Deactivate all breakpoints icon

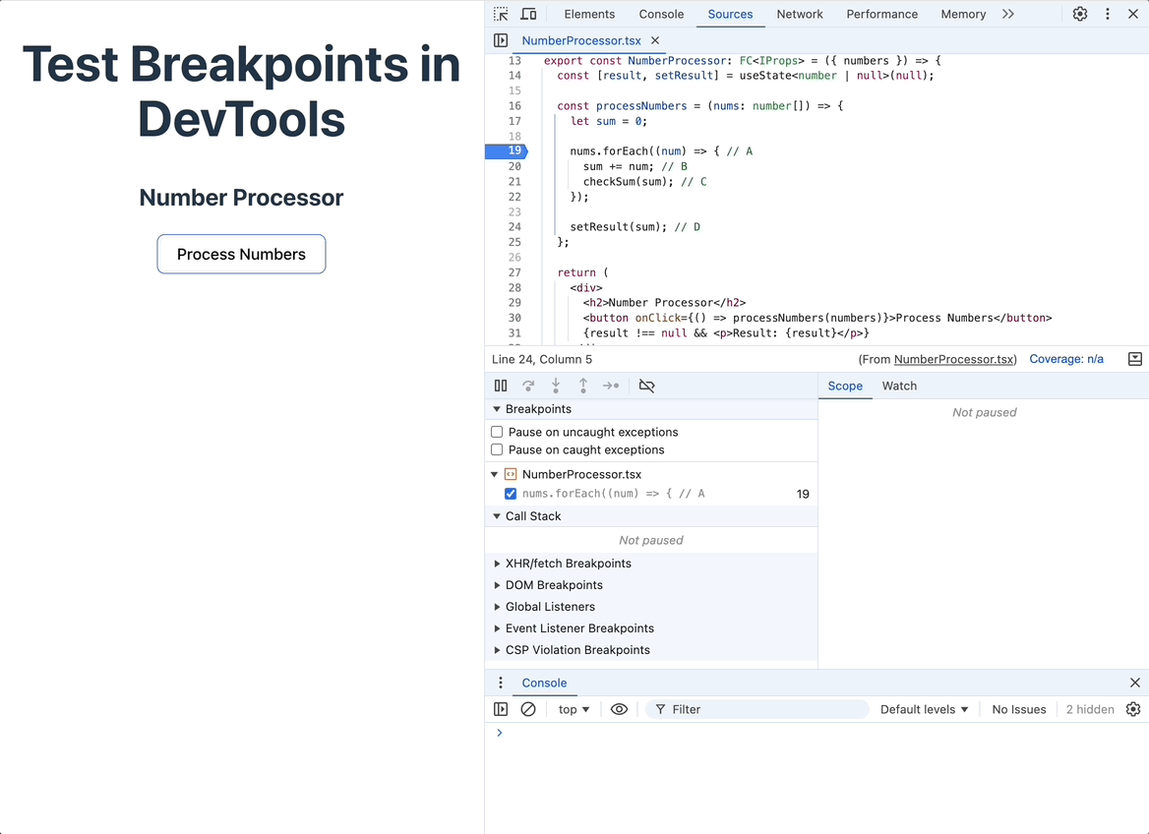646,386
